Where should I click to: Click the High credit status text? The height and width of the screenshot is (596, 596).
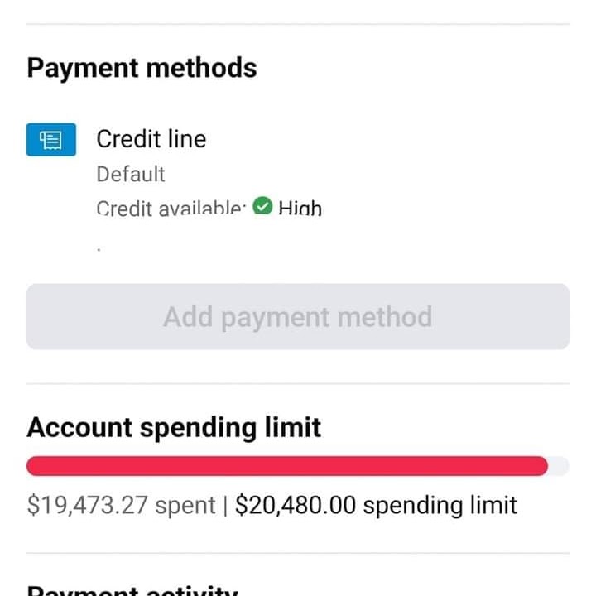[x=300, y=208]
